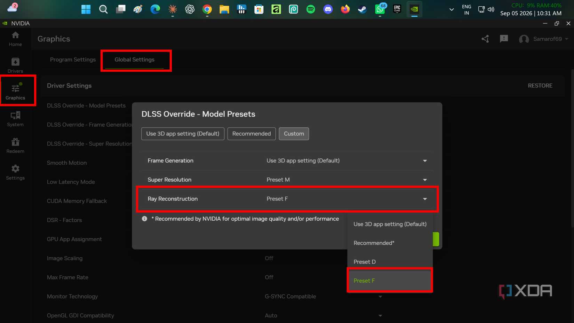Open the System section in sidebar
Image resolution: width=574 pixels, height=323 pixels.
tap(15, 119)
